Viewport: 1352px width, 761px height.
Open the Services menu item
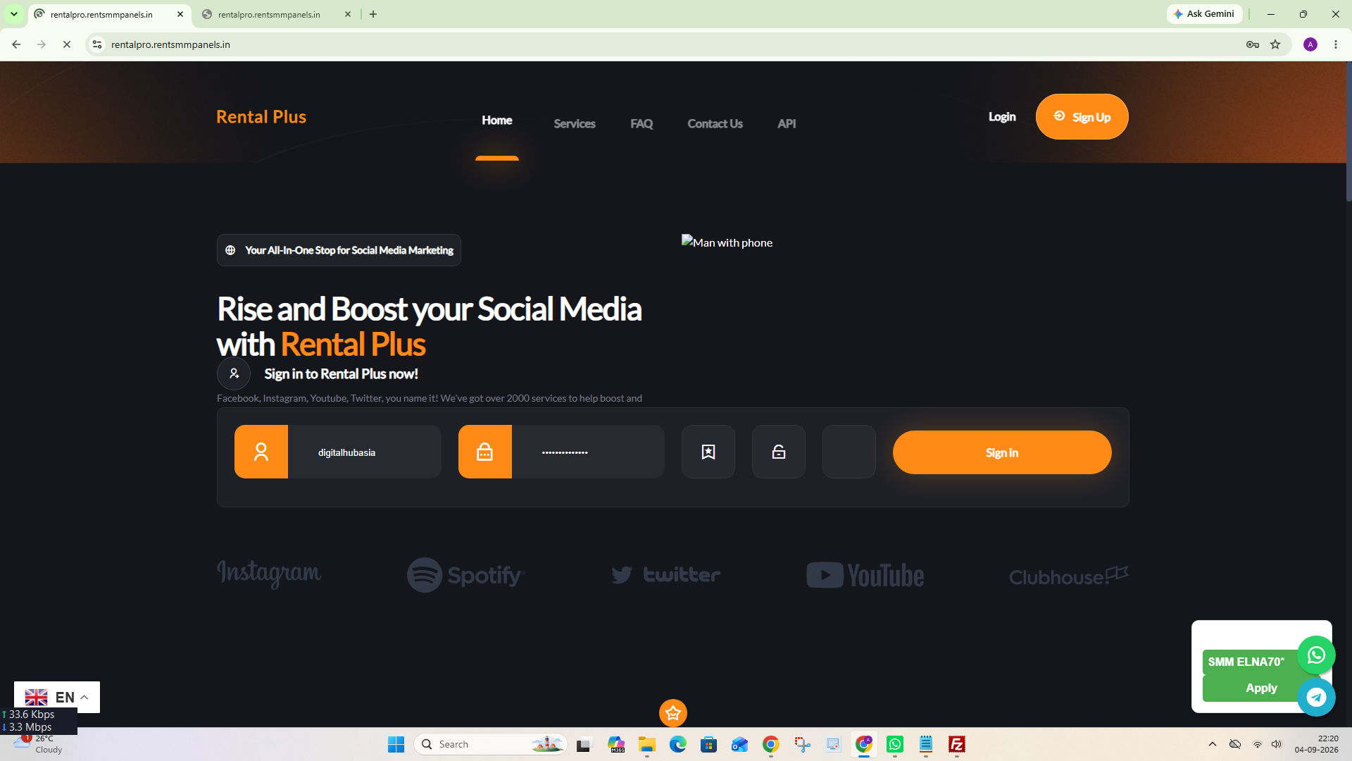click(x=575, y=123)
